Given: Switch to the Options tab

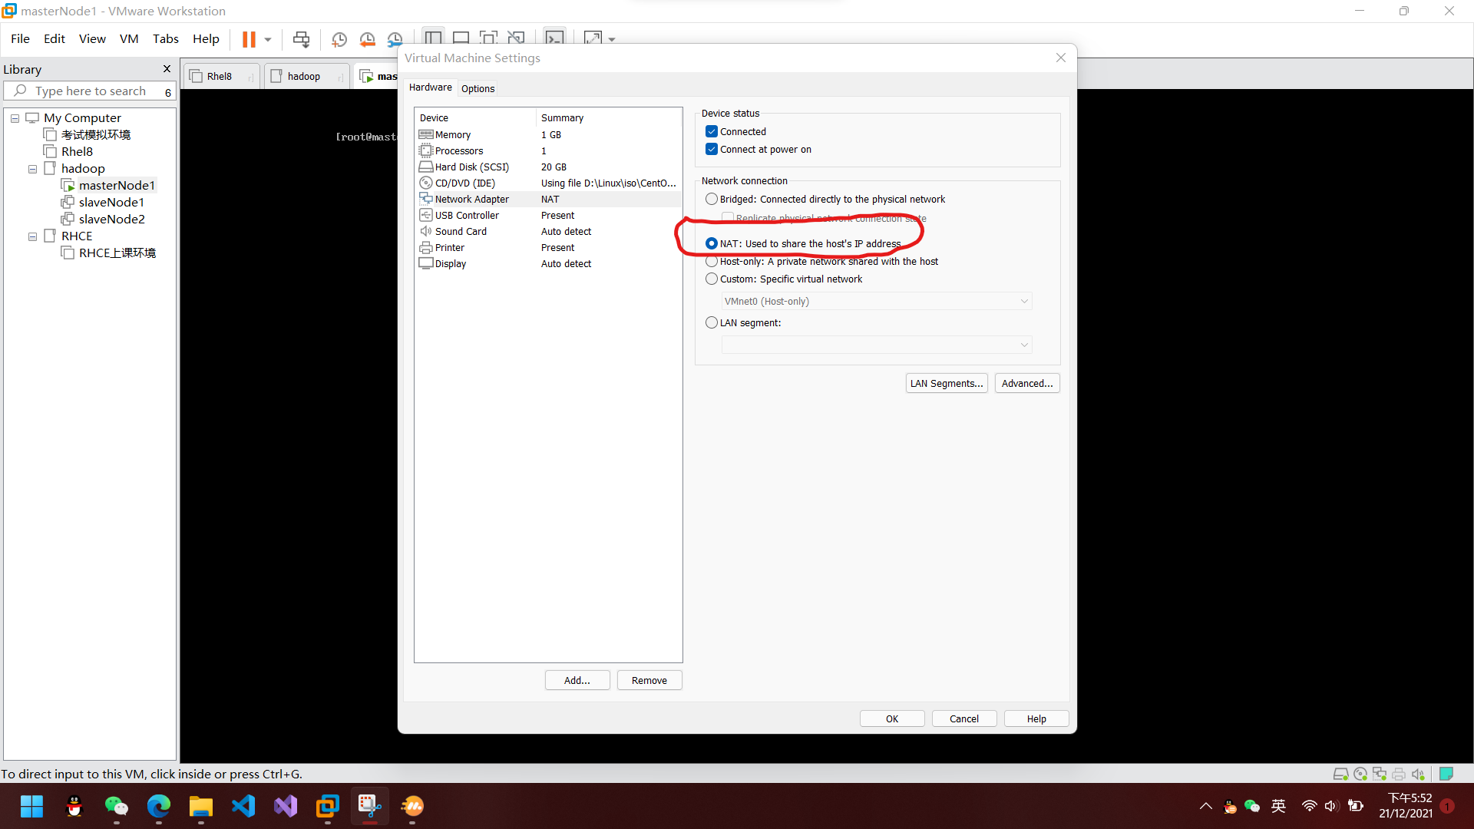Looking at the screenshot, I should point(478,88).
